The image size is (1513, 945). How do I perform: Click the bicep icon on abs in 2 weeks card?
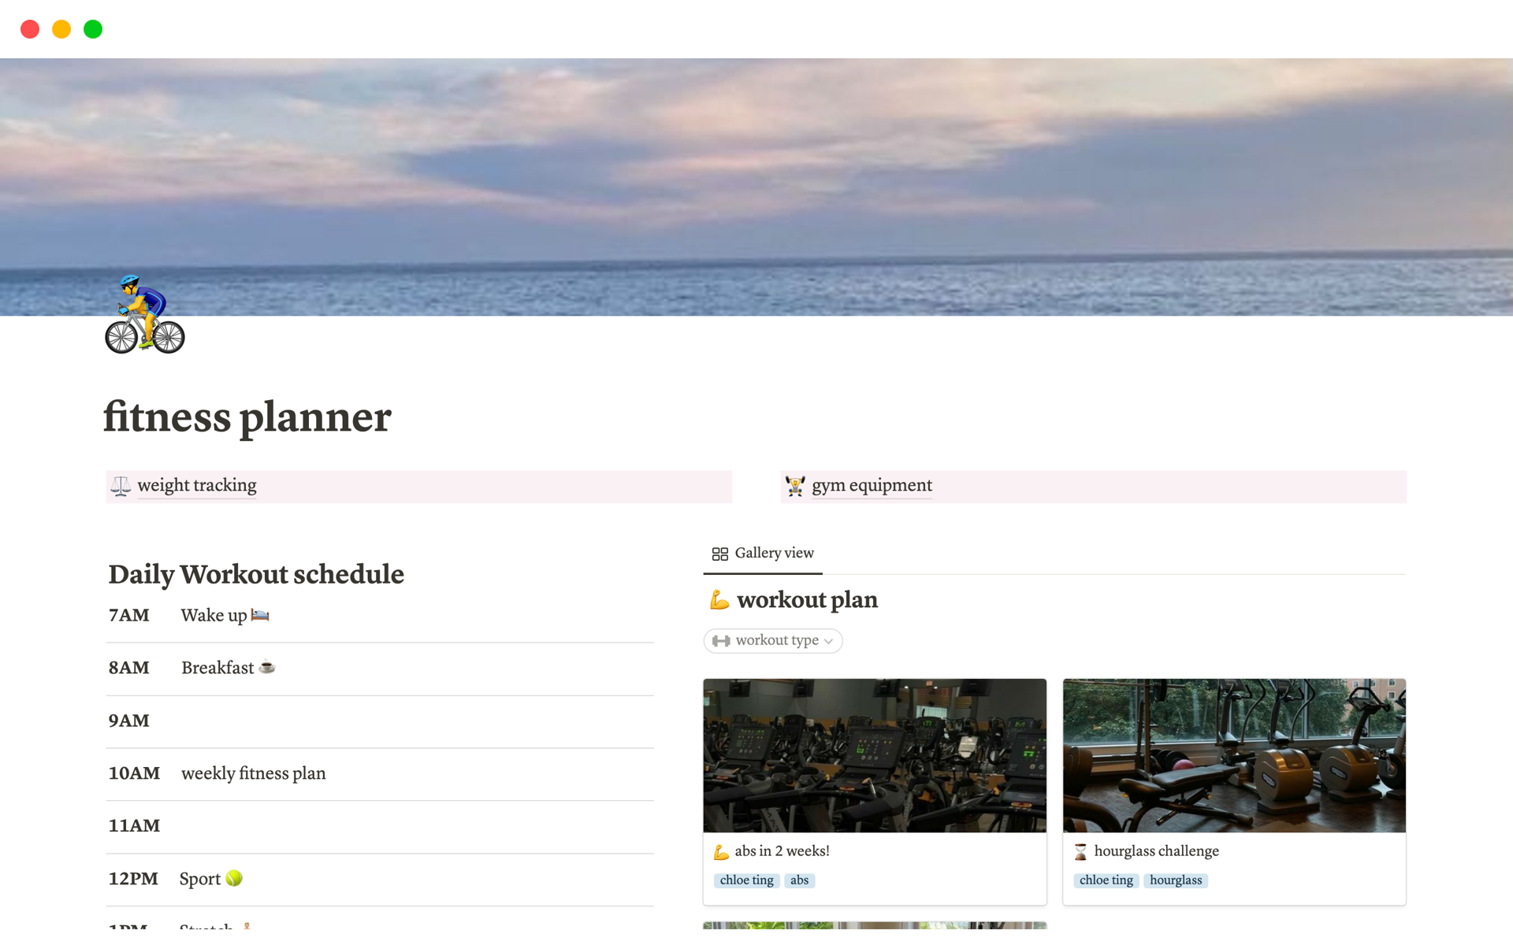721,851
